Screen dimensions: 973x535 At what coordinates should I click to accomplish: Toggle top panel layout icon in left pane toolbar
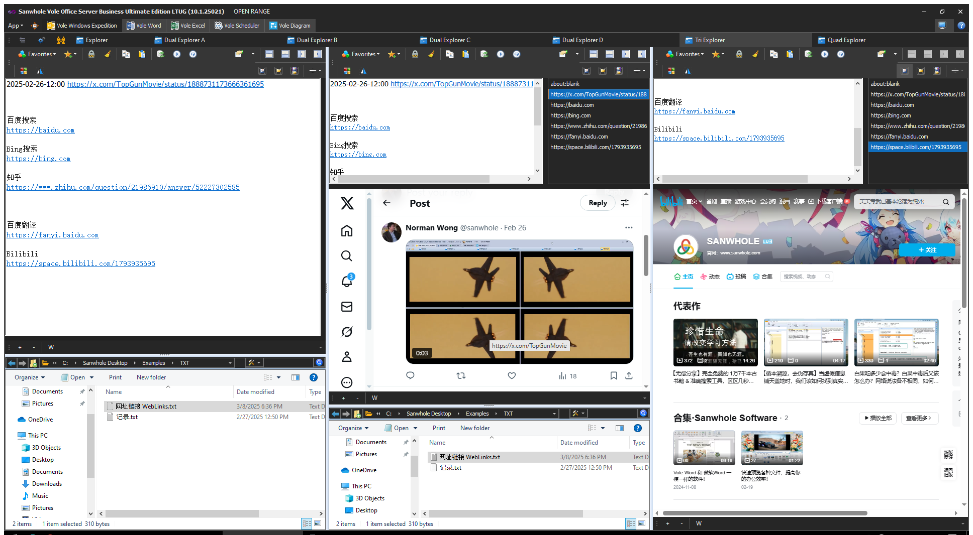point(269,54)
